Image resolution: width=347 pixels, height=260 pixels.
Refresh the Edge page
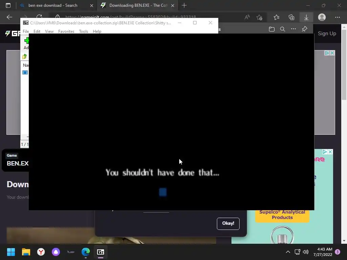tap(39, 17)
